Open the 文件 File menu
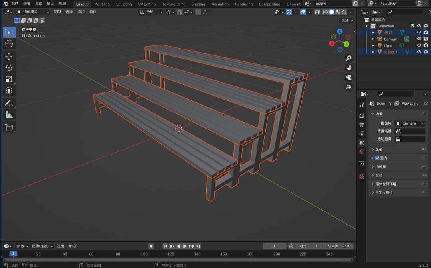 15,4
